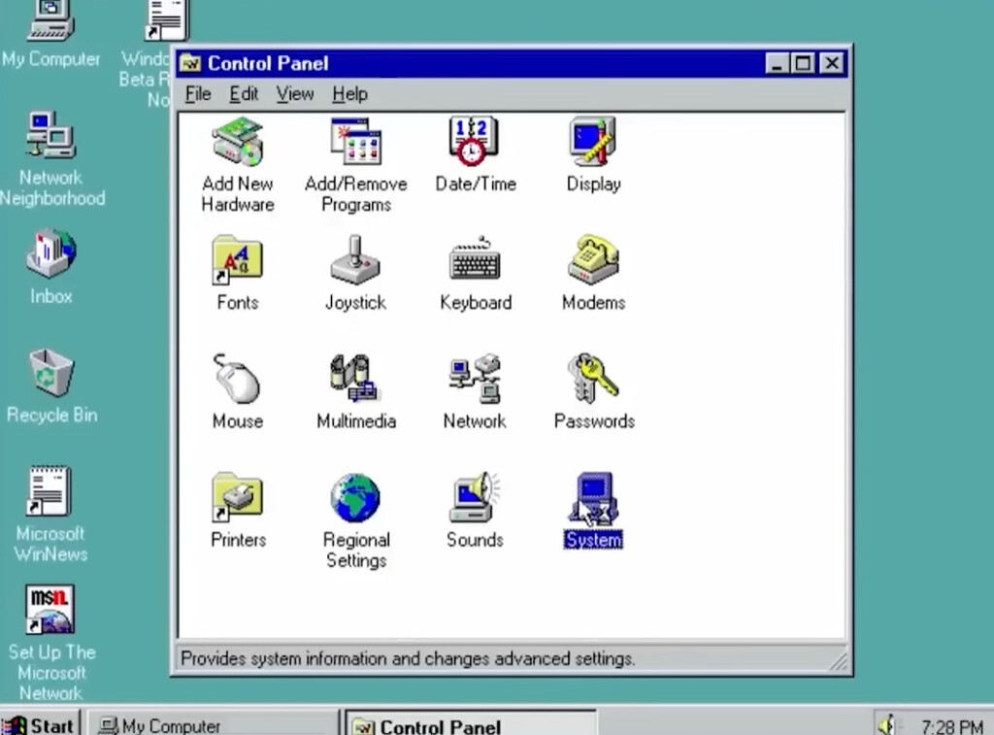Image resolution: width=994 pixels, height=735 pixels.
Task: Click the status bar description text
Action: (408, 658)
